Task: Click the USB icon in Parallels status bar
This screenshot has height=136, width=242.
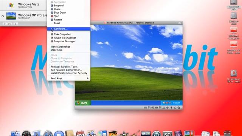Action: [171, 108]
